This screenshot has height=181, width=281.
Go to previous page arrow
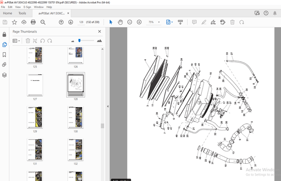click(61, 22)
